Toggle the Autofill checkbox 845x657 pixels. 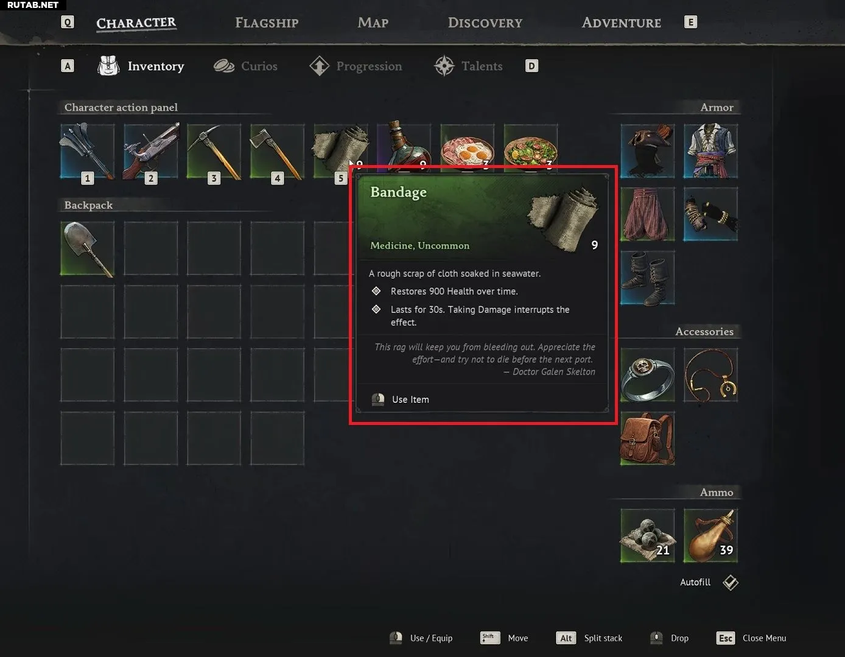click(731, 583)
